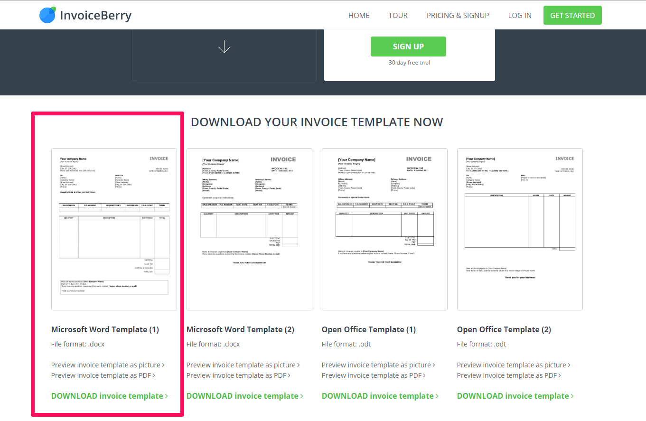Image resolution: width=646 pixels, height=421 pixels.
Task: Click File format .docx under Word Template (1)
Action: point(78,344)
